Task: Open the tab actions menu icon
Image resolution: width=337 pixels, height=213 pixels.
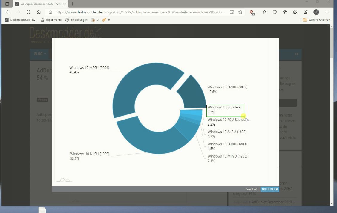Action: pyautogui.click(x=7, y=4)
